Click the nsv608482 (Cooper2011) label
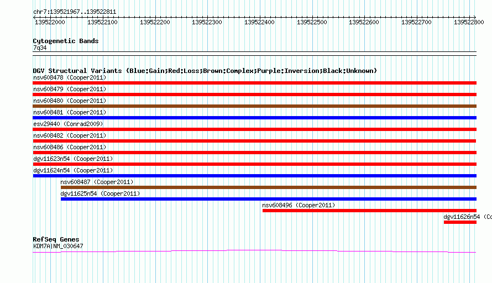 [70, 135]
